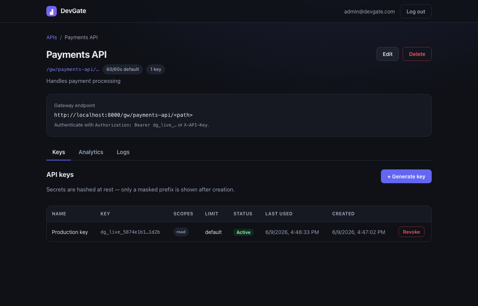Click the Payments API breadcrumb text
This screenshot has height=306, width=478.
pos(81,37)
